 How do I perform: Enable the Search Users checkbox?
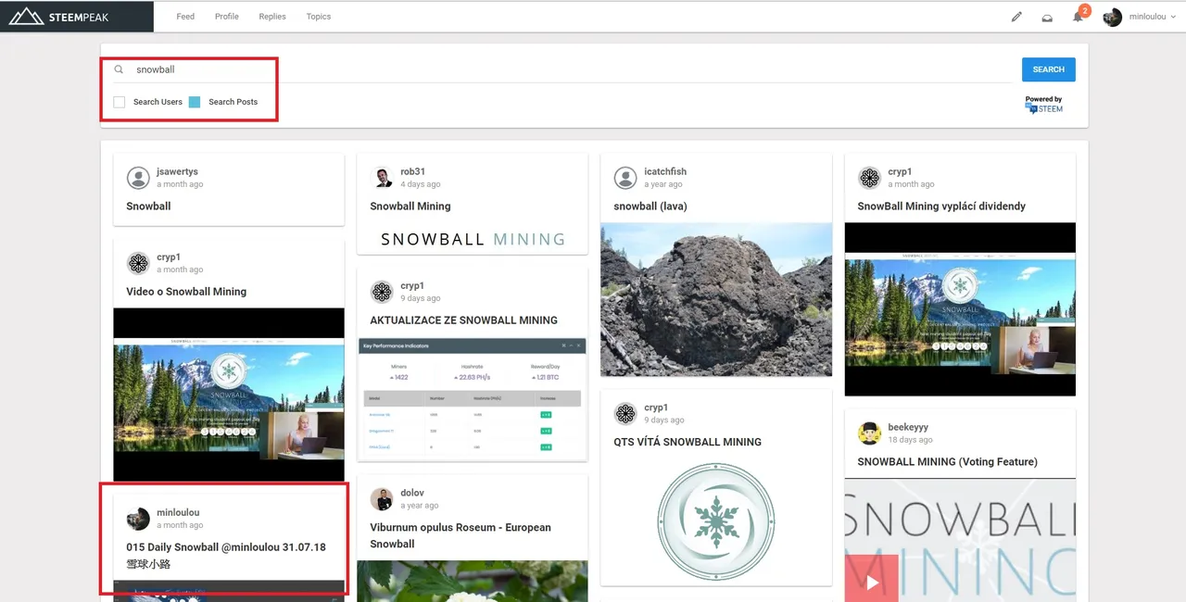(x=120, y=102)
